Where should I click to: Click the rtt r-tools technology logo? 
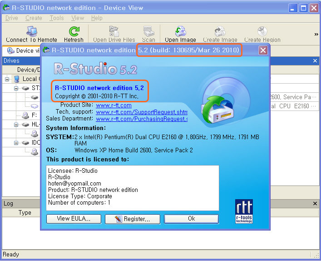click(244, 211)
